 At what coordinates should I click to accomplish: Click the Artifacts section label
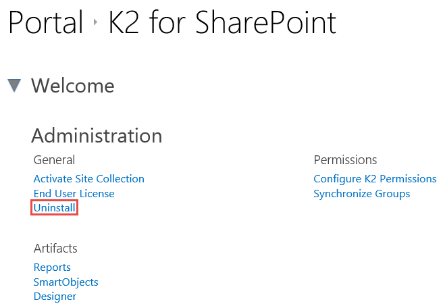pyautogui.click(x=55, y=249)
